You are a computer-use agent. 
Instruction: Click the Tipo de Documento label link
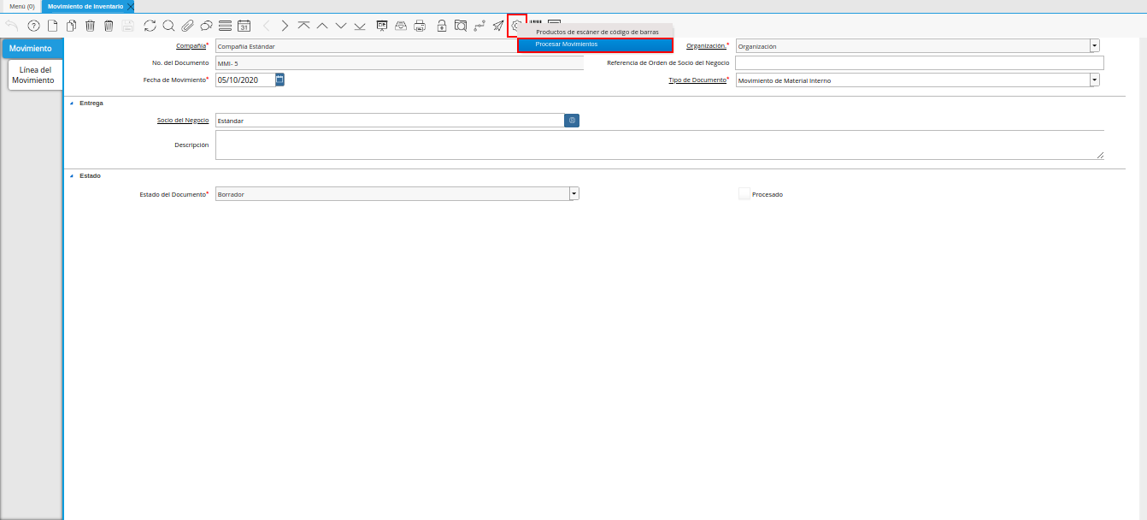pos(697,80)
